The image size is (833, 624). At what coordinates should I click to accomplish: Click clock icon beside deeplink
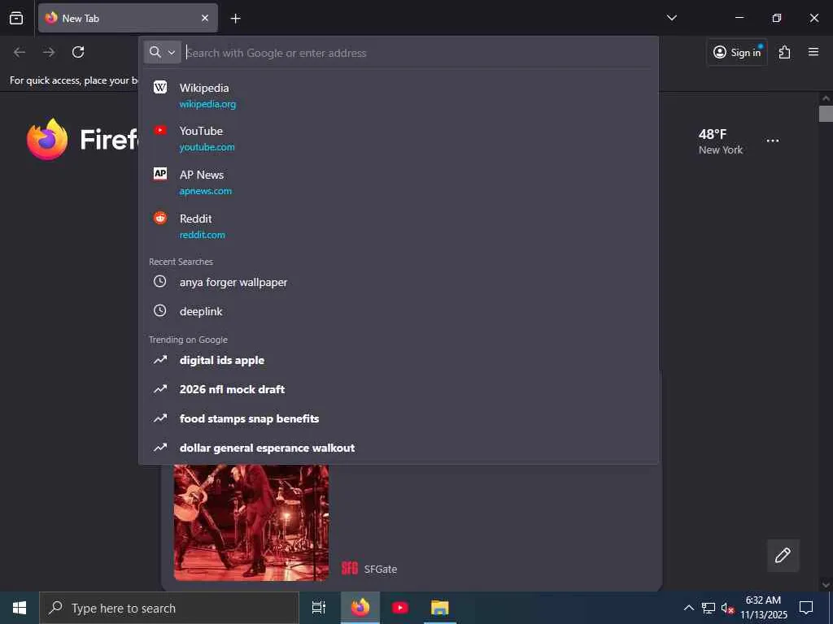pos(160,310)
